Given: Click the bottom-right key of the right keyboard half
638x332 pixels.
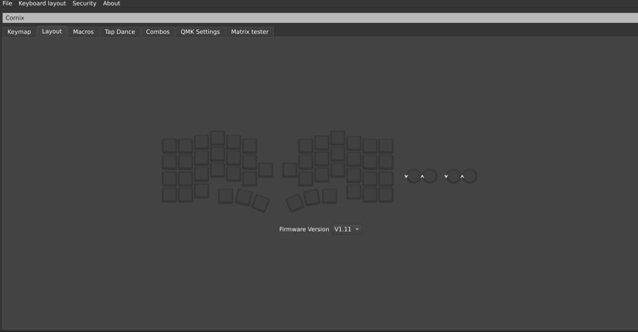Looking at the screenshot, I should click(x=386, y=194).
